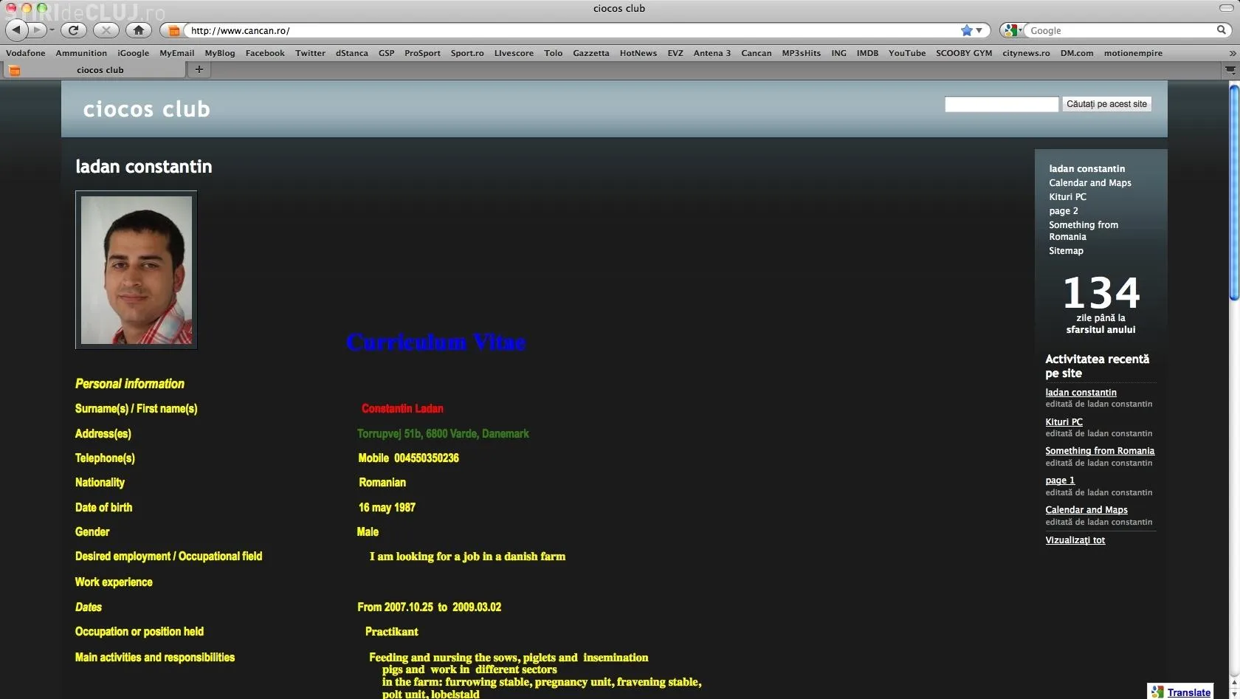Open the YouTube bookmark
This screenshot has width=1240, height=699.
pyautogui.click(x=906, y=53)
